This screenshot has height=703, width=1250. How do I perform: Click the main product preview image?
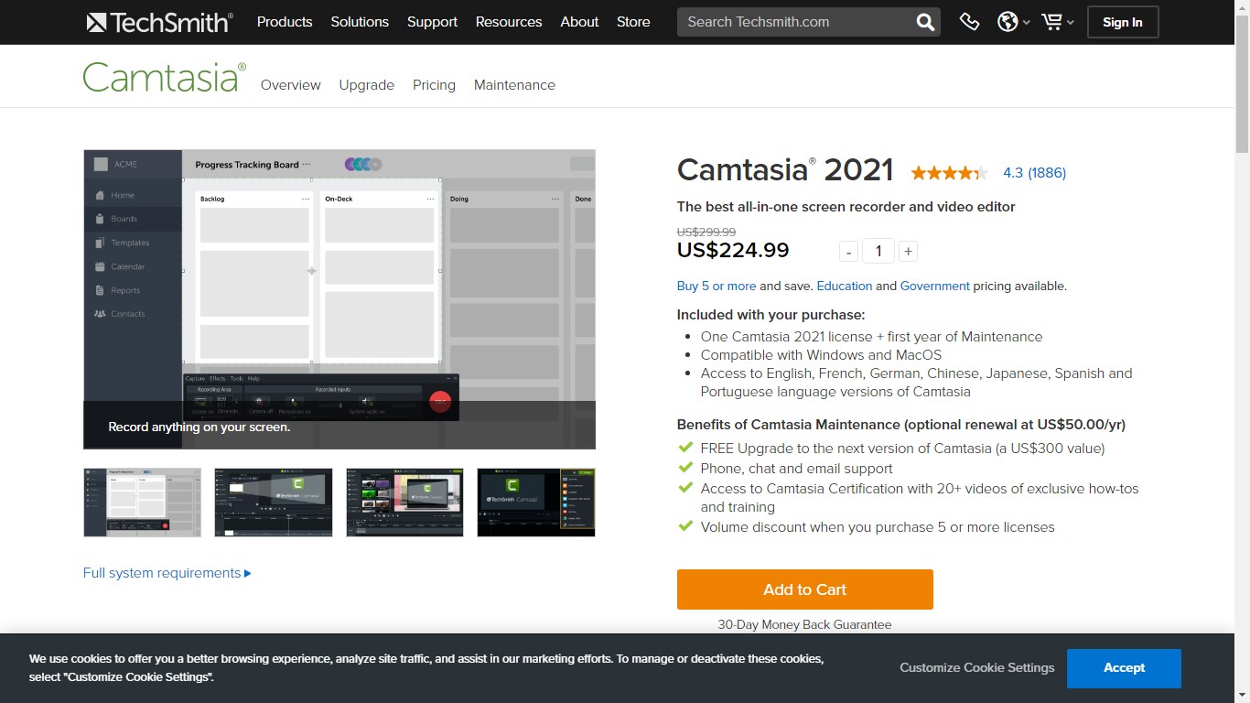(x=339, y=299)
